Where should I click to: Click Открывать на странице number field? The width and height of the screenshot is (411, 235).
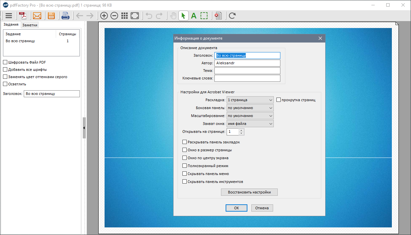point(233,132)
